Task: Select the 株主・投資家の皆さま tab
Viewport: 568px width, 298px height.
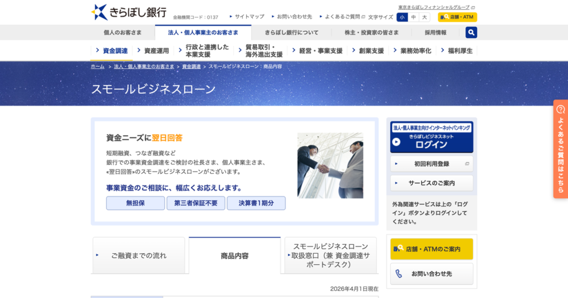Action: click(372, 33)
